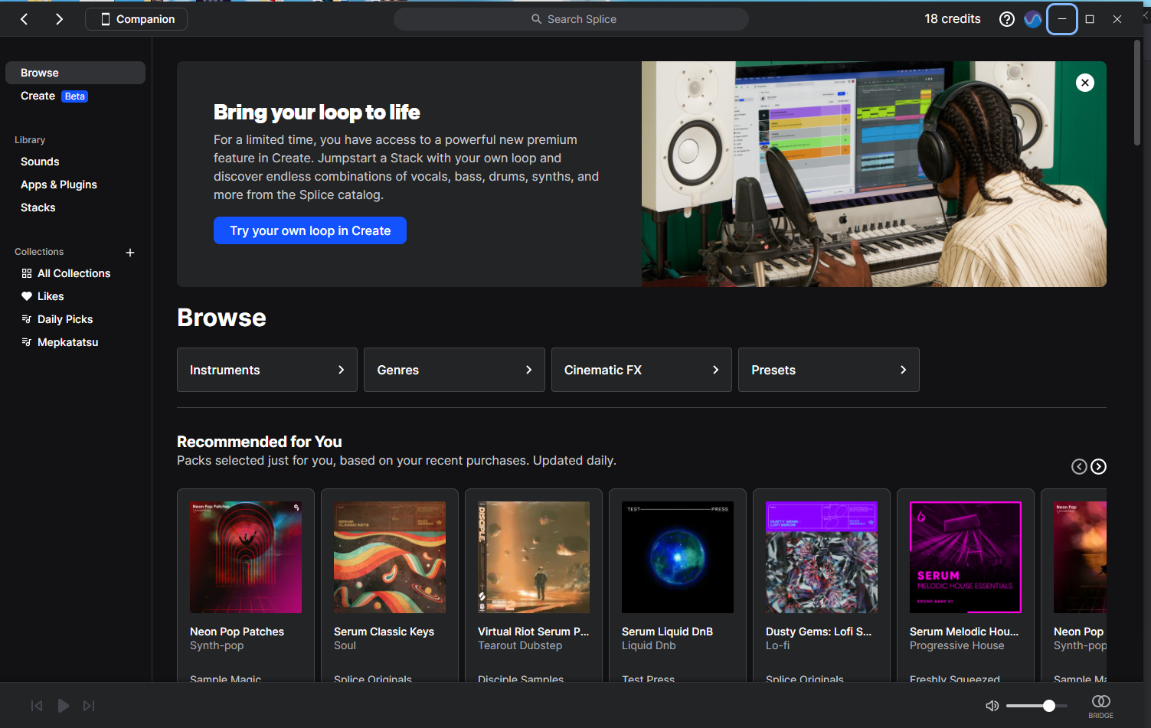The image size is (1151, 728).
Task: Go forward with the right arrow icon
Action: (x=59, y=19)
